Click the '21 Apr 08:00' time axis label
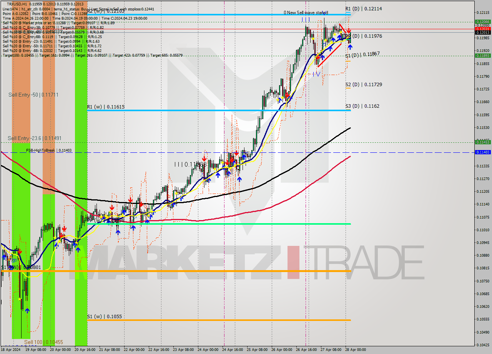The image size is (492, 354). [109, 350]
